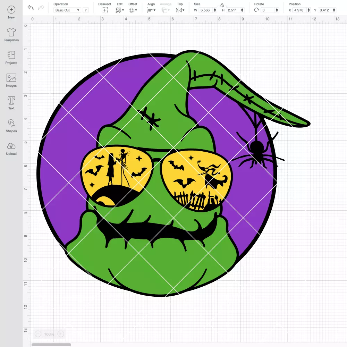
Task: Adjust the Height stepper arrows
Action: click(x=242, y=10)
